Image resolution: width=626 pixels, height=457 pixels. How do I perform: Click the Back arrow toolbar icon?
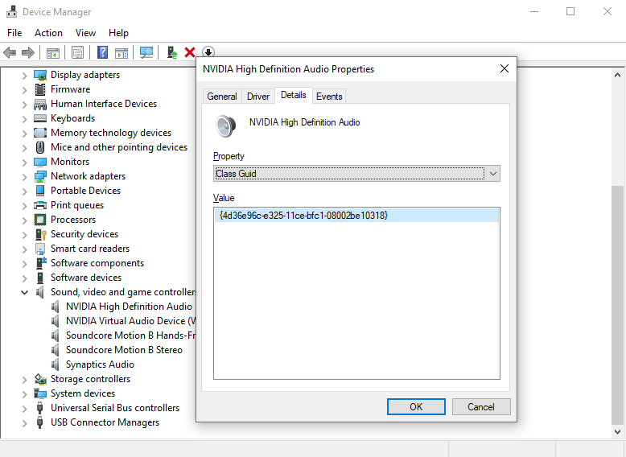[10, 52]
